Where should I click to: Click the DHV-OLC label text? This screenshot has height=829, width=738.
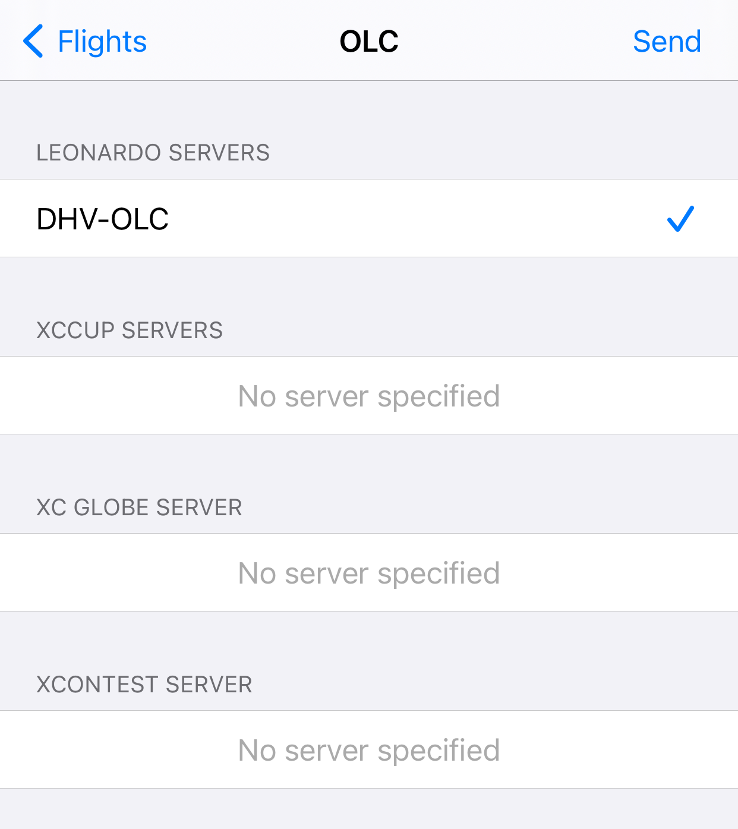click(102, 219)
